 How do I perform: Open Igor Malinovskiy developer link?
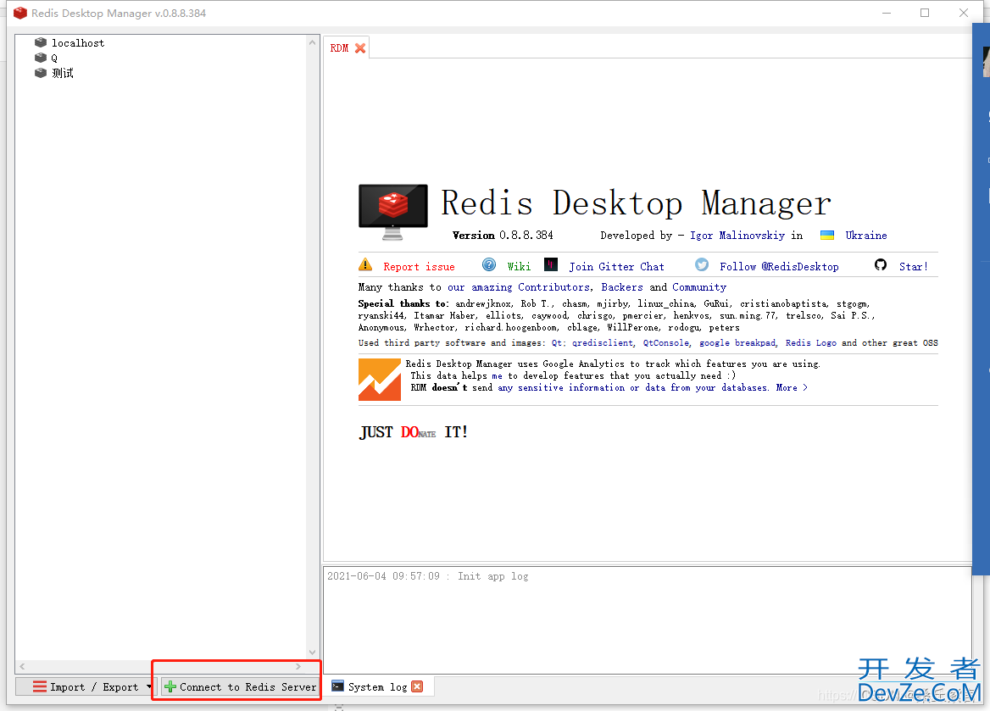pos(737,236)
